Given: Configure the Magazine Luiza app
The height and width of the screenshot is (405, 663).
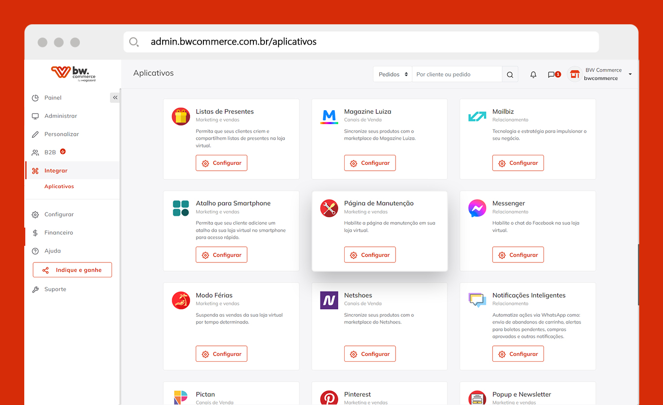Looking at the screenshot, I should pos(370,163).
